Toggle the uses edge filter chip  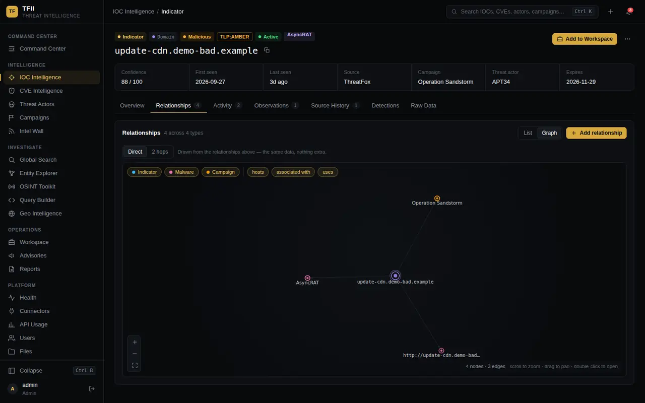(328, 172)
